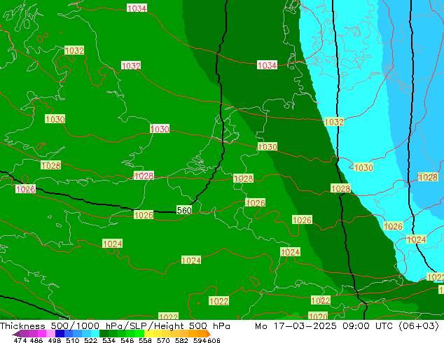This screenshot has width=444, height=343.
Task: Click the 570 legend value
Action: click(x=163, y=340)
